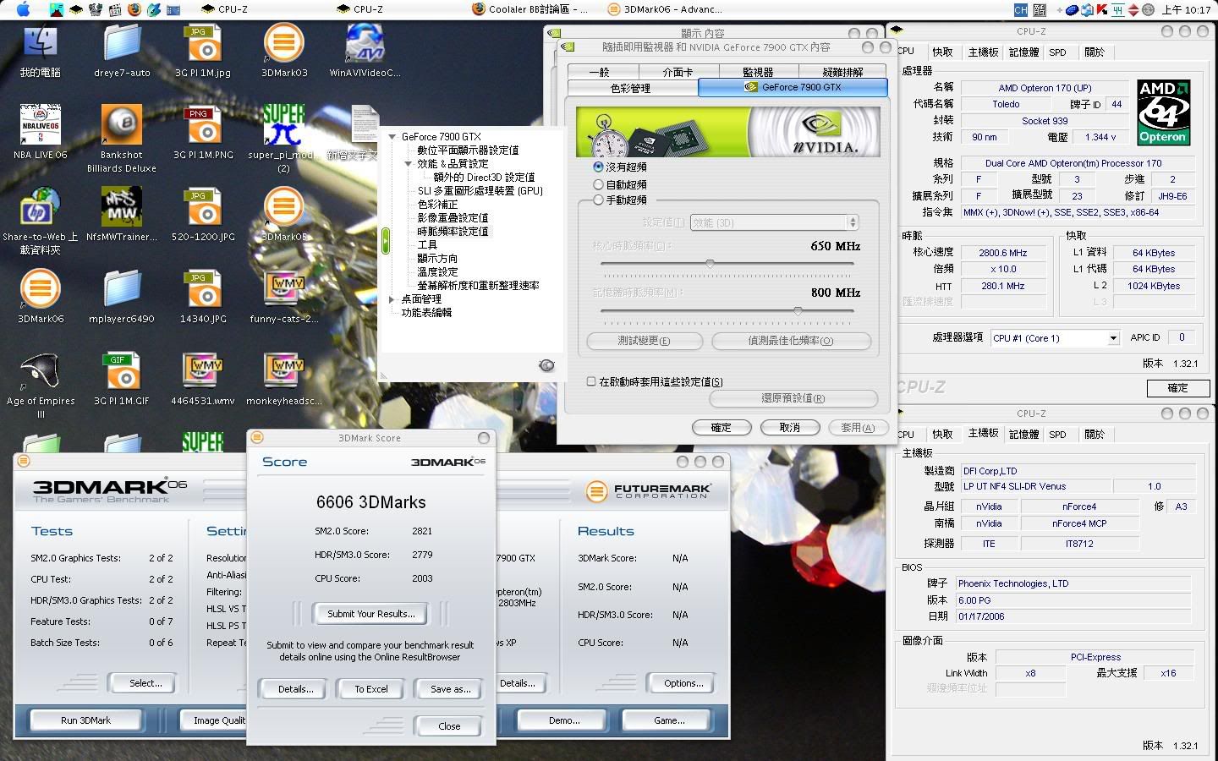Switch to the 疑難排解 tab

842,72
